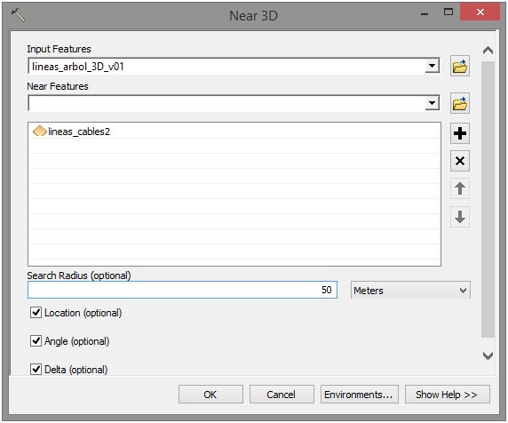Image resolution: width=508 pixels, height=423 pixels.
Task: Click the scrollbar down arrow
Action: coord(488,355)
